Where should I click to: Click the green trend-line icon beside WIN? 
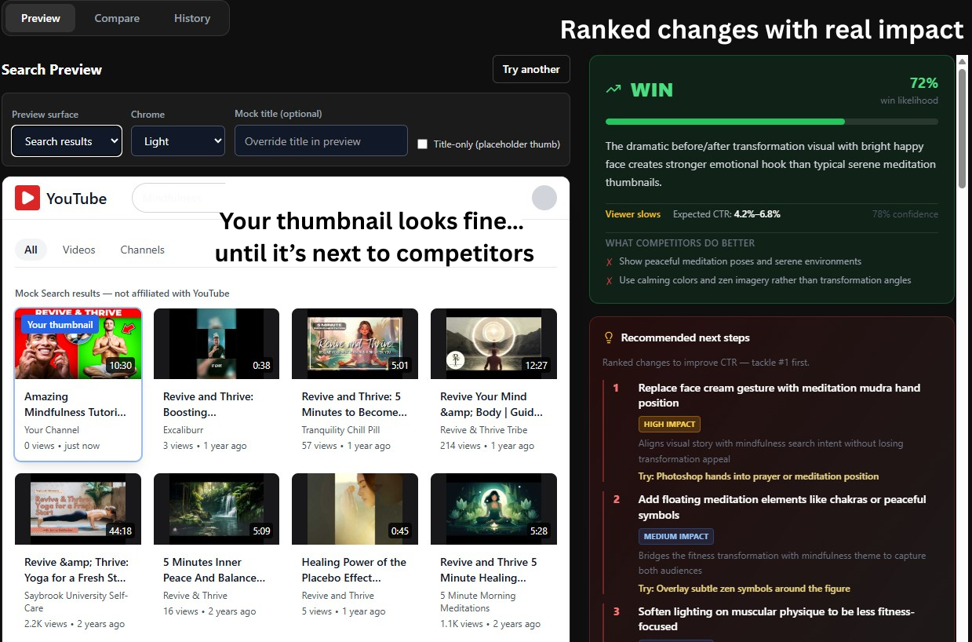click(x=613, y=89)
